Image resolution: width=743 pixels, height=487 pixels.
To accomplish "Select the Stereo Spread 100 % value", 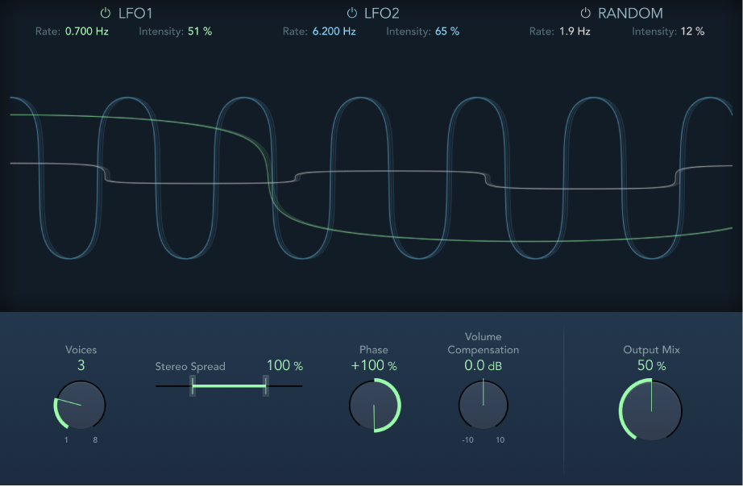I will [284, 365].
